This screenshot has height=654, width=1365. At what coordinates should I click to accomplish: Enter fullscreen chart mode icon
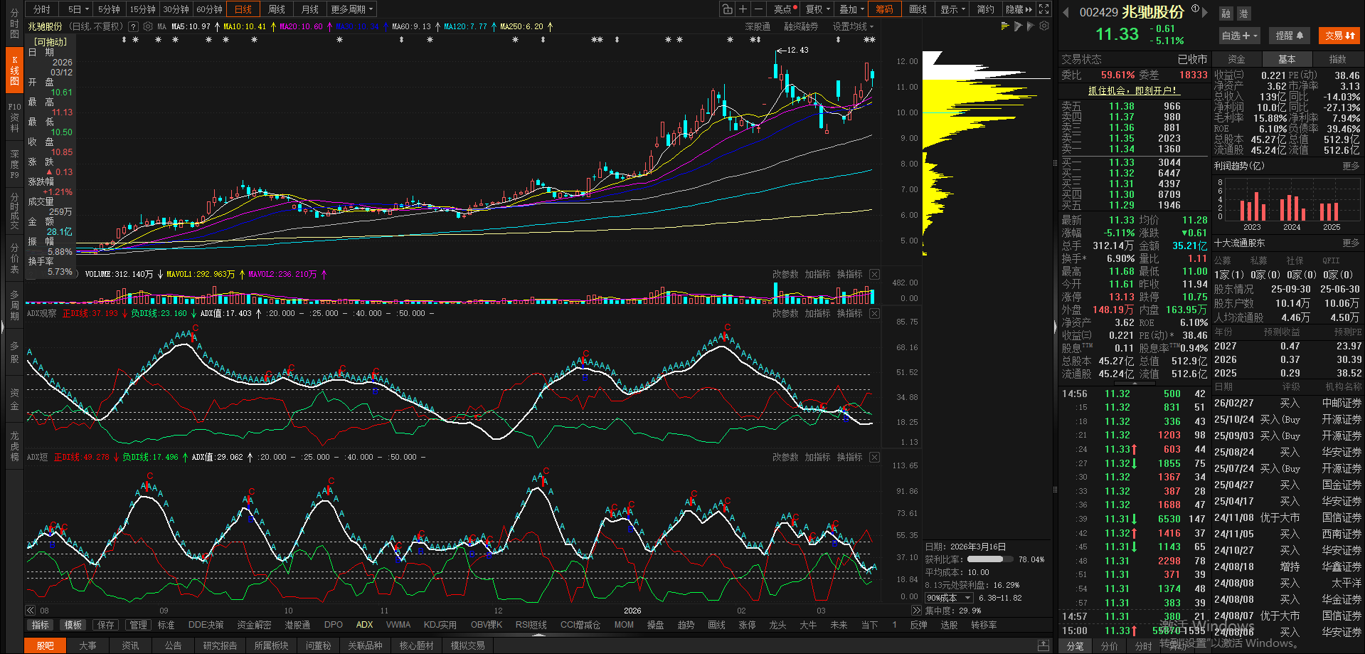tap(1043, 9)
